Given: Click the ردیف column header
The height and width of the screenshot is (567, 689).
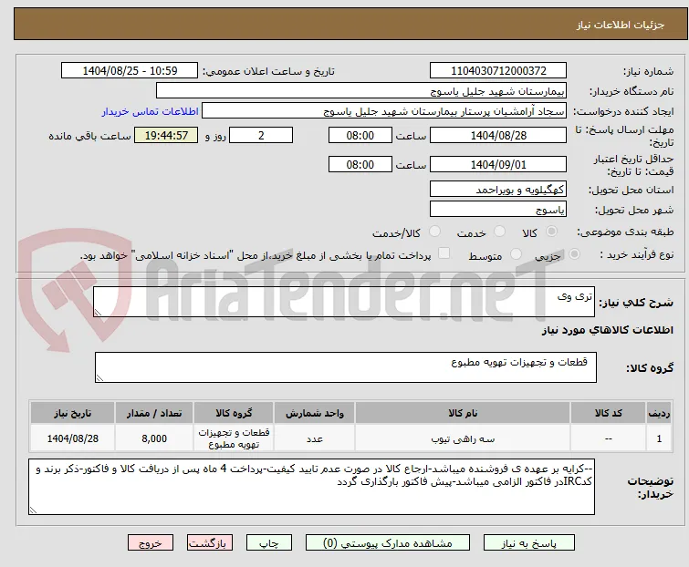Looking at the screenshot, I should [659, 413].
